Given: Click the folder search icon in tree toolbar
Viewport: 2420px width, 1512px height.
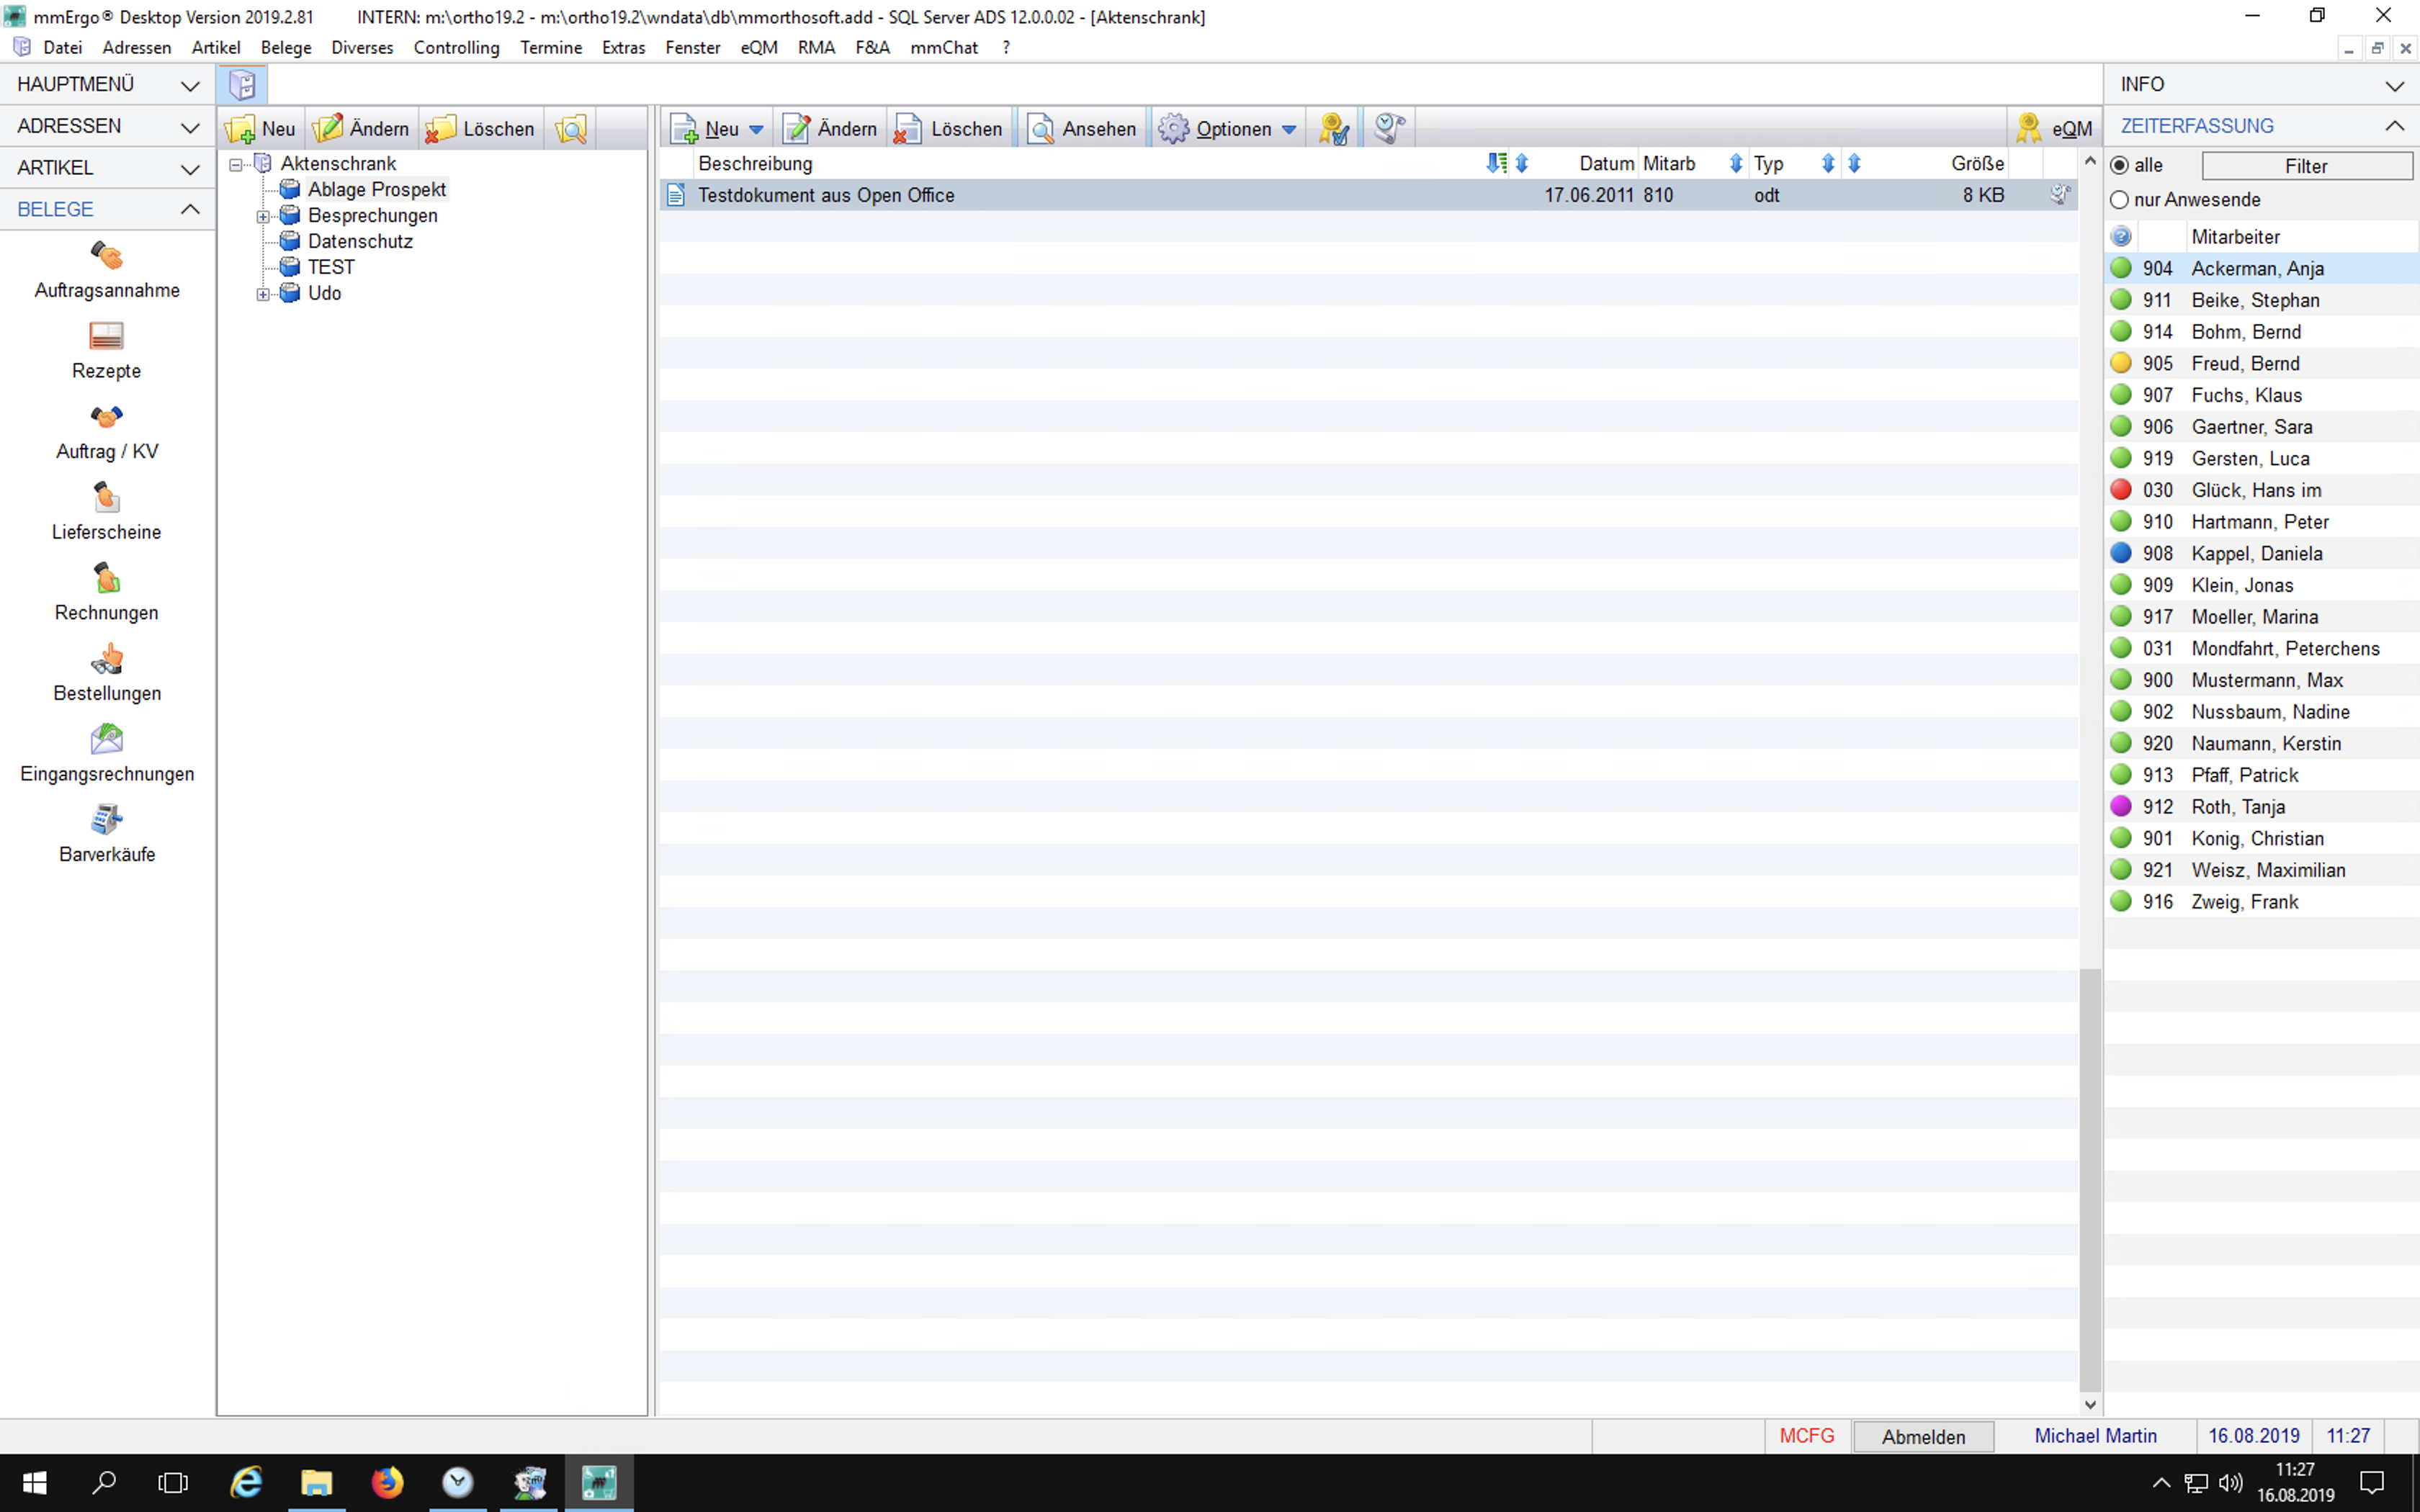Looking at the screenshot, I should (x=571, y=129).
